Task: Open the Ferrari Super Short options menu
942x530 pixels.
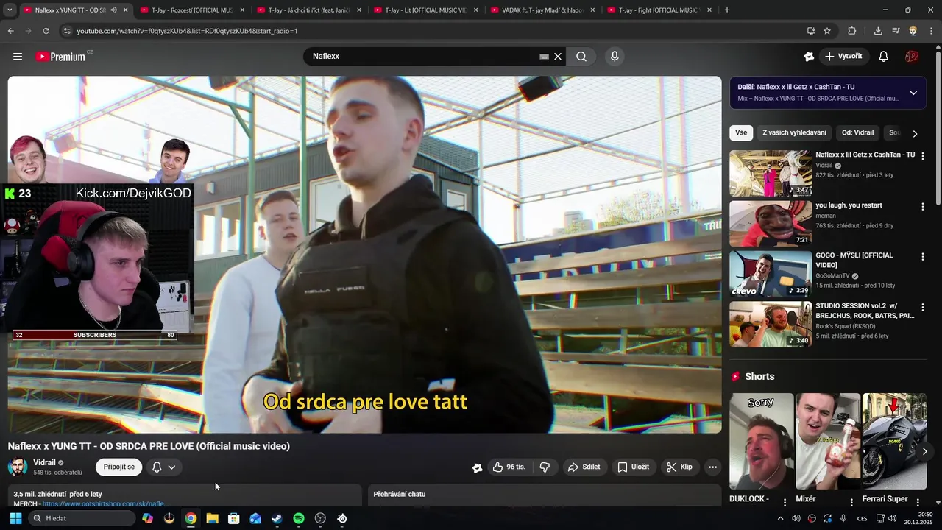Action: point(919,502)
